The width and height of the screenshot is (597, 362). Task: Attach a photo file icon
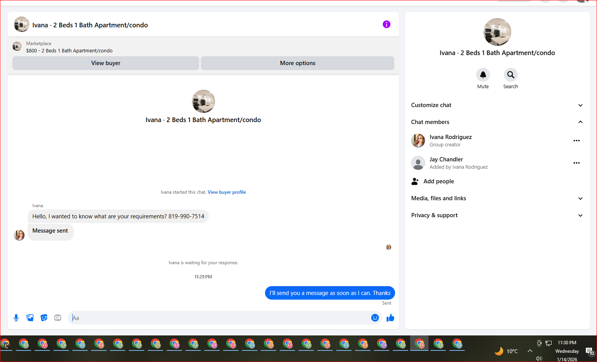(30, 318)
